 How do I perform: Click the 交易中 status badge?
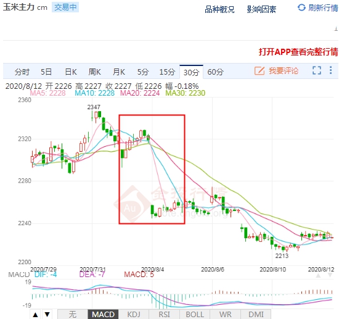[x=65, y=7]
